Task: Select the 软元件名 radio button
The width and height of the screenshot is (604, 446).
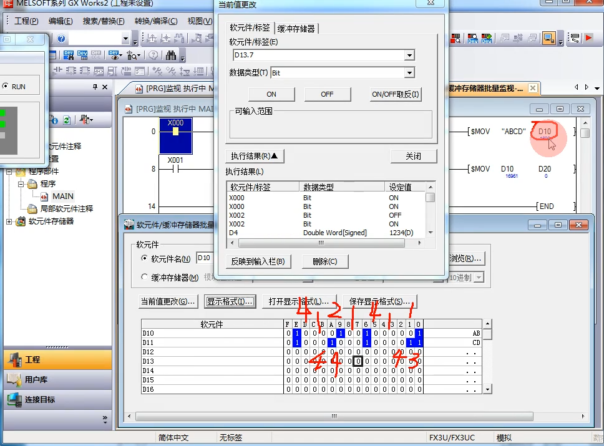Action: [x=145, y=258]
